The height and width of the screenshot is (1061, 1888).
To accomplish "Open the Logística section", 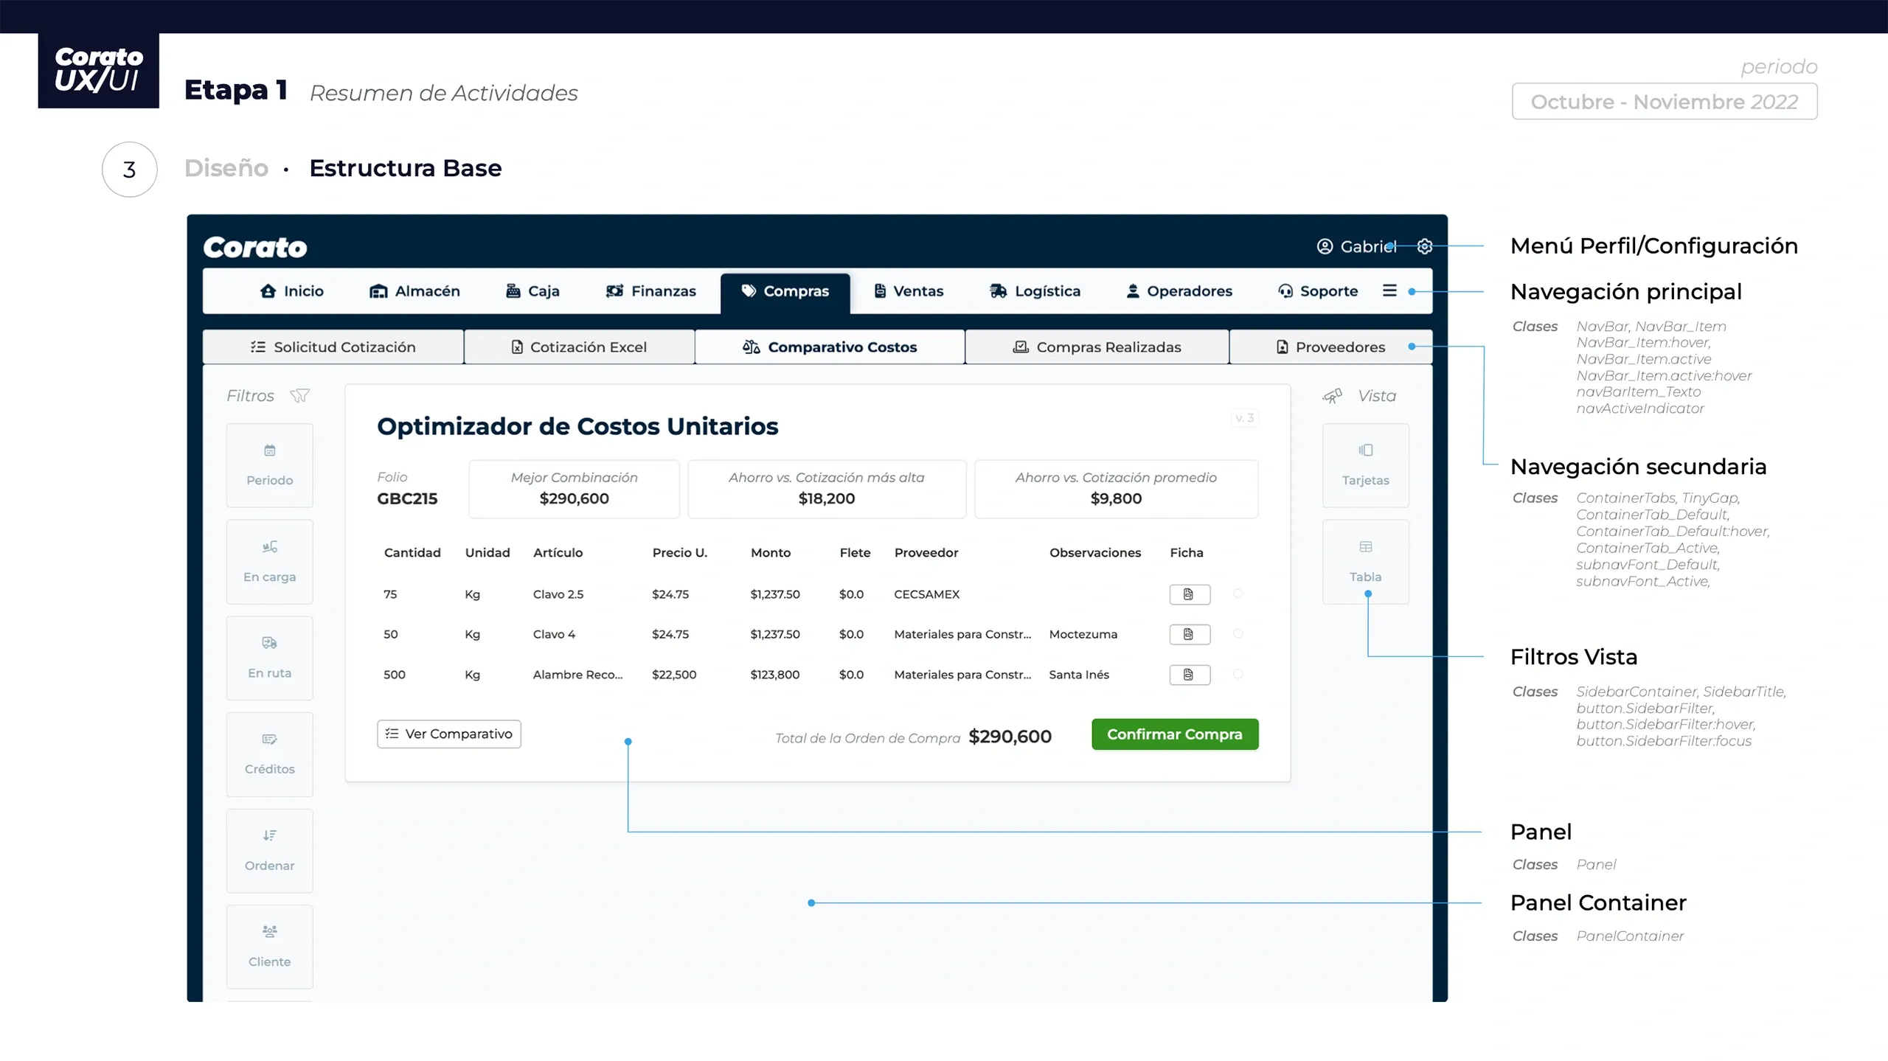I will 1035,291.
